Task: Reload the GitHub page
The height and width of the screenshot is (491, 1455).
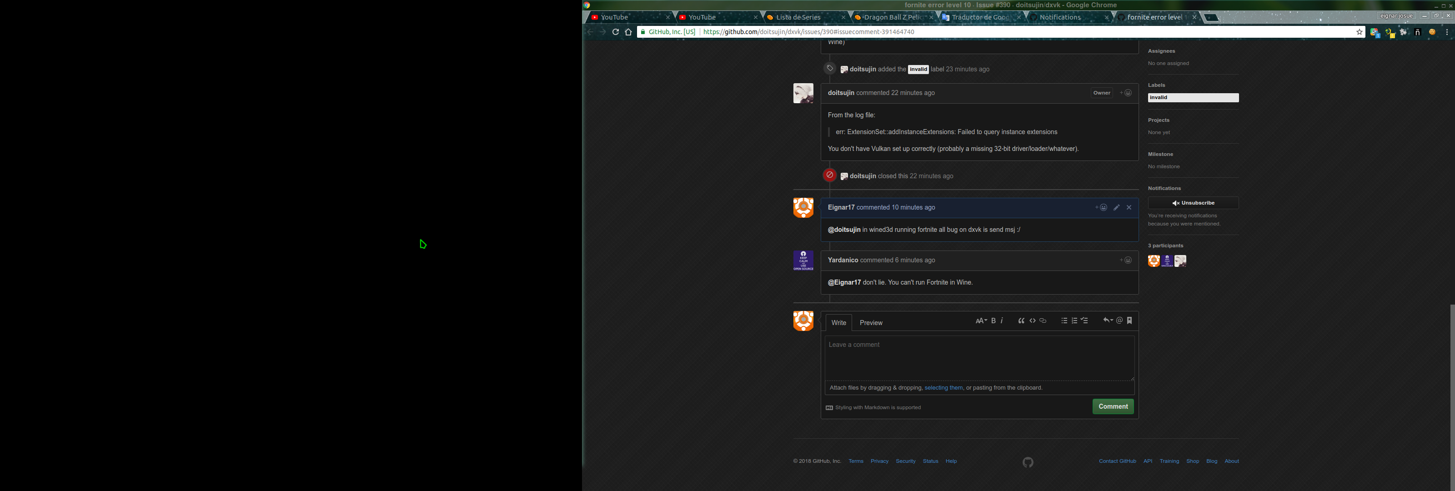Action: [x=616, y=32]
